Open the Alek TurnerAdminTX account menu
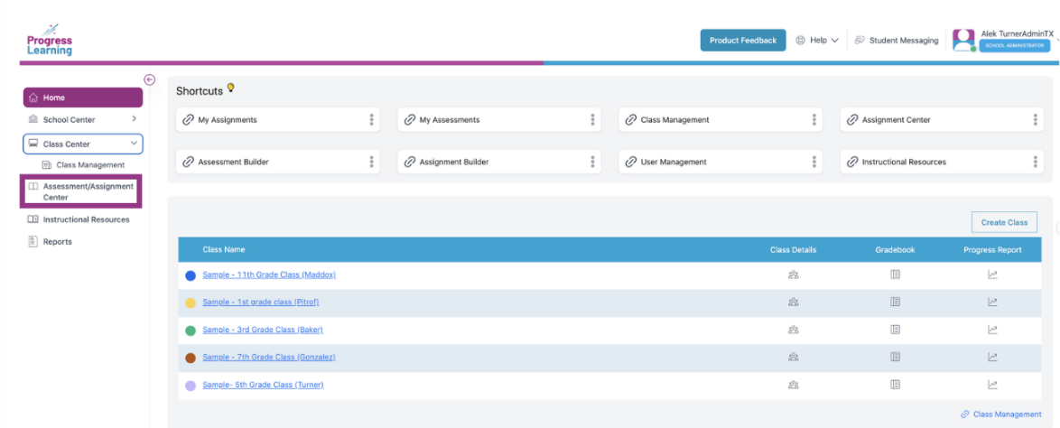This screenshot has width=1060, height=428. (1018, 41)
